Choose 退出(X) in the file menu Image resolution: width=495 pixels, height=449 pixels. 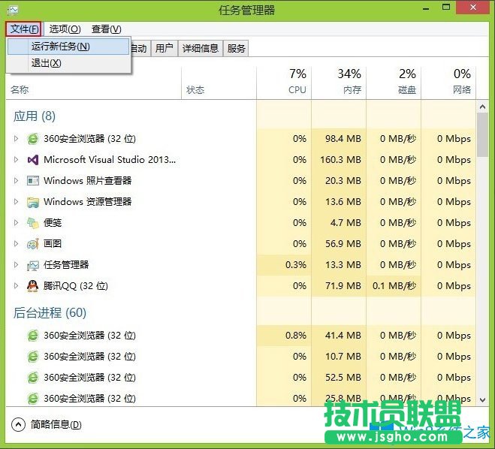click(x=46, y=63)
